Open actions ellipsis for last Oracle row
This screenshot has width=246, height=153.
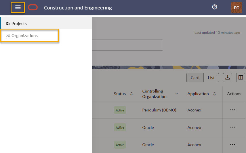pyautogui.click(x=233, y=145)
